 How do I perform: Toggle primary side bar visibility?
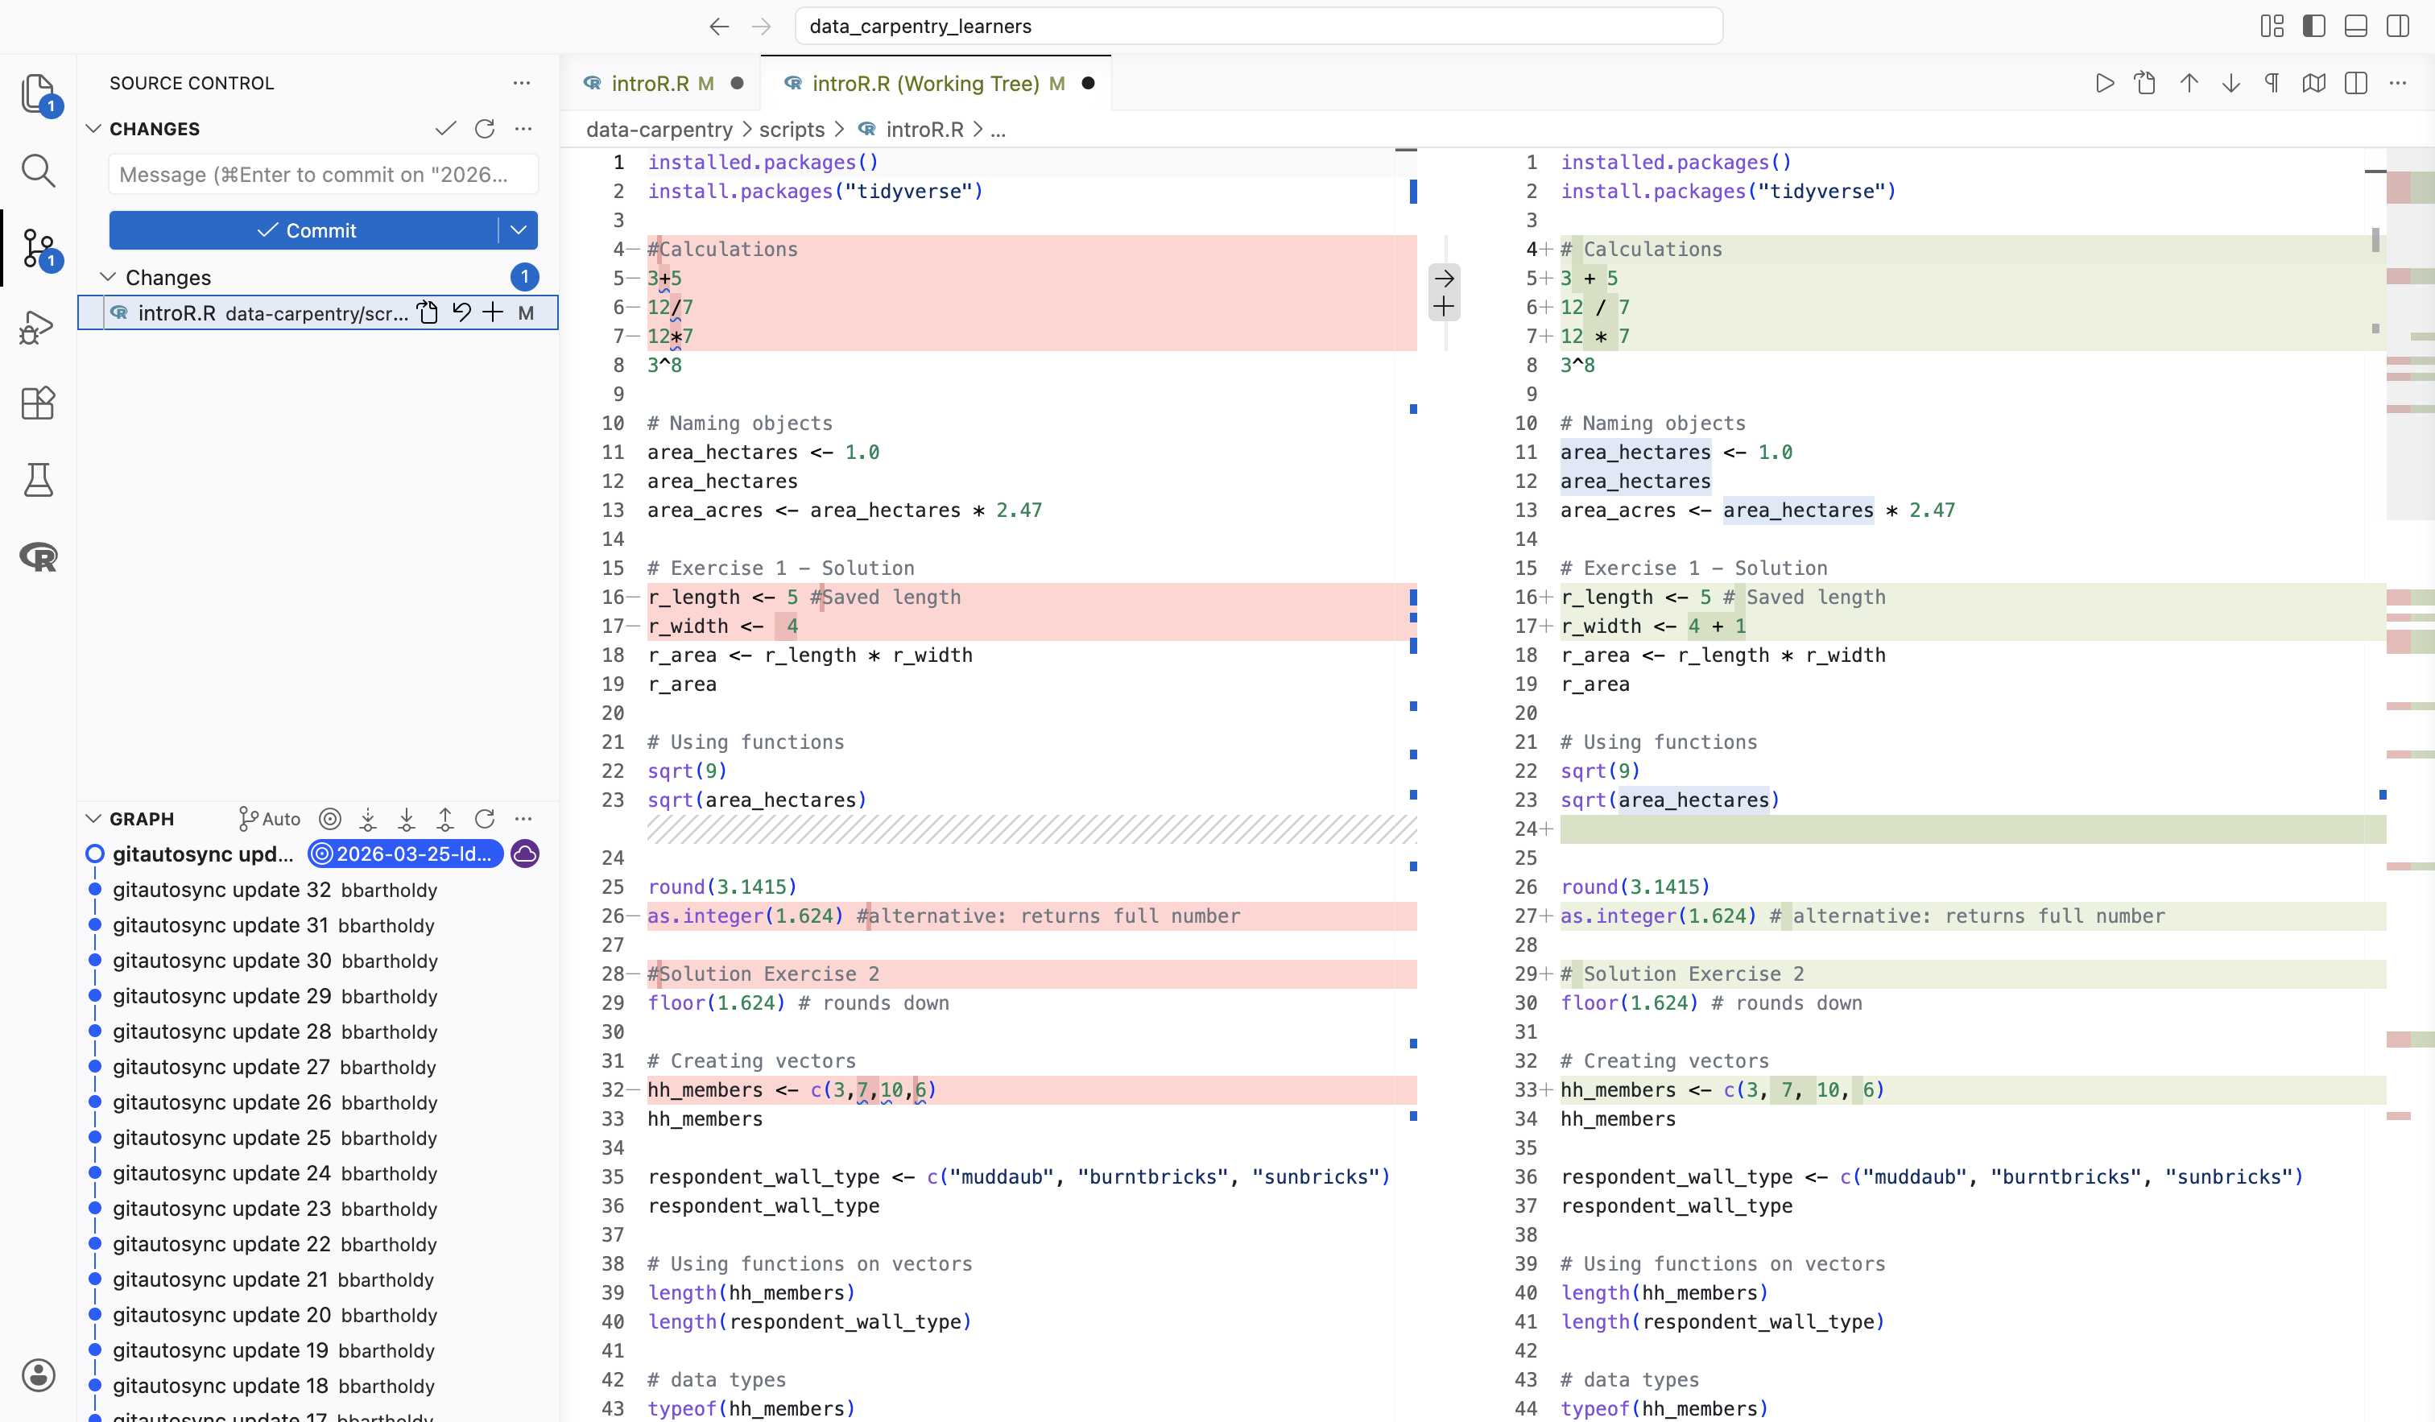click(2313, 26)
